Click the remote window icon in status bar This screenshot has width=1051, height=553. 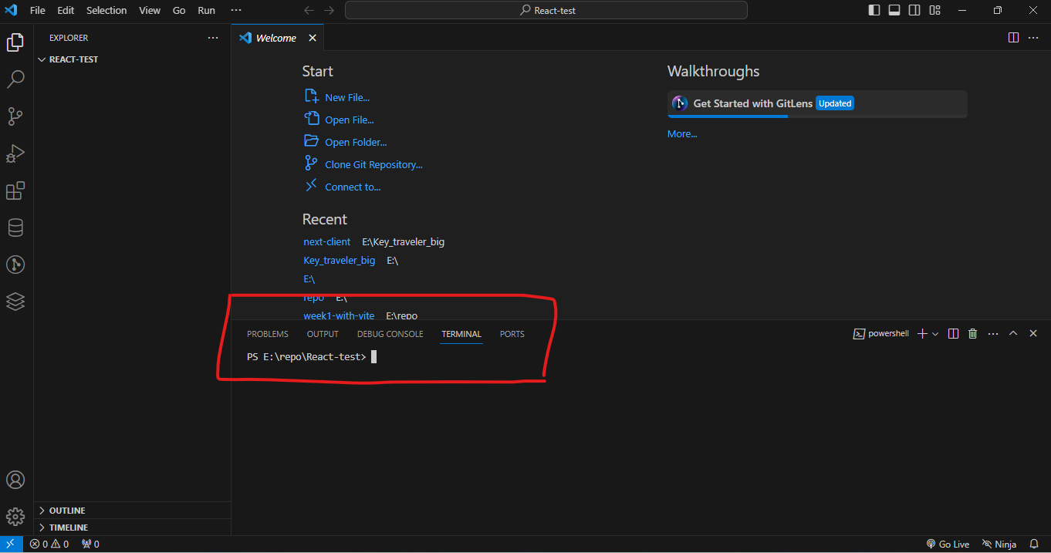pyautogui.click(x=11, y=544)
